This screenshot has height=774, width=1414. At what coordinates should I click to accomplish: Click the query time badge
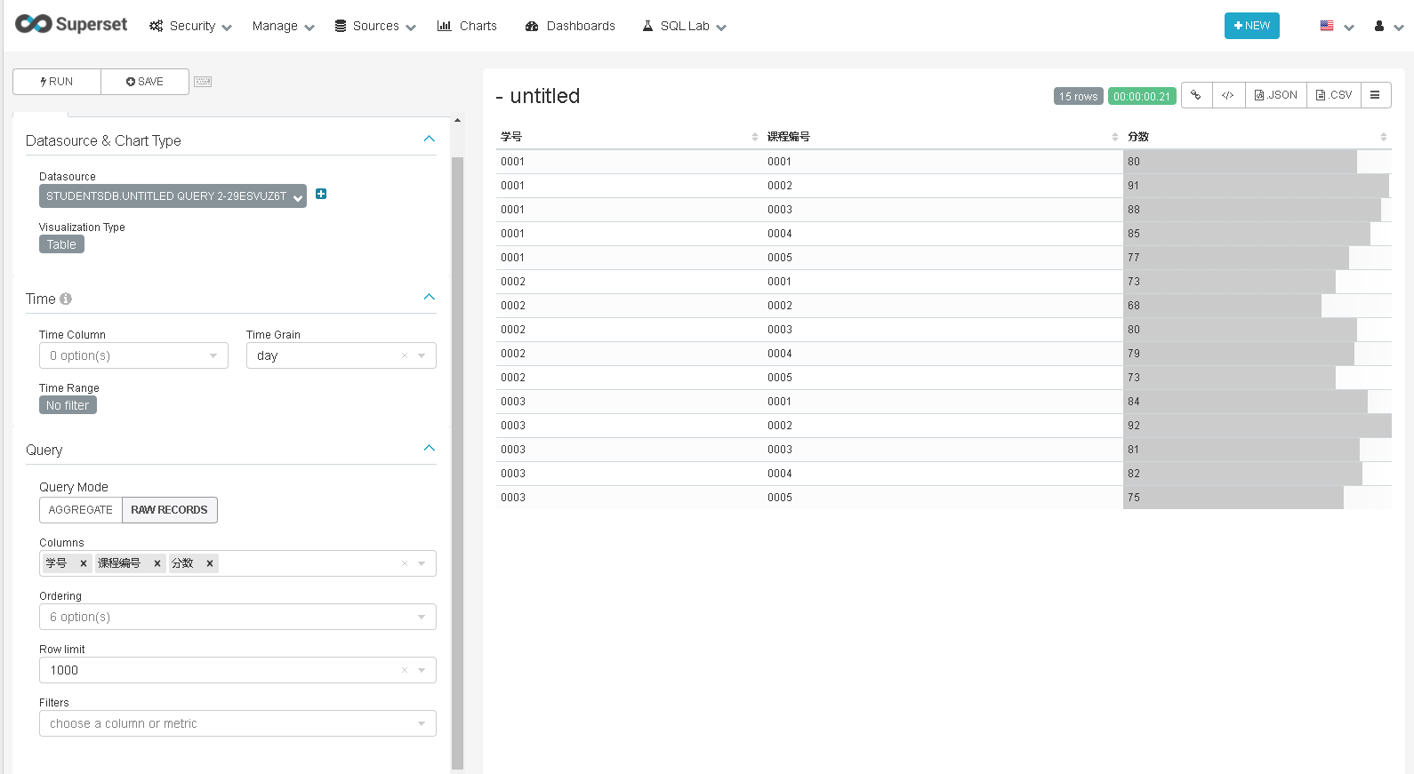[x=1142, y=96]
